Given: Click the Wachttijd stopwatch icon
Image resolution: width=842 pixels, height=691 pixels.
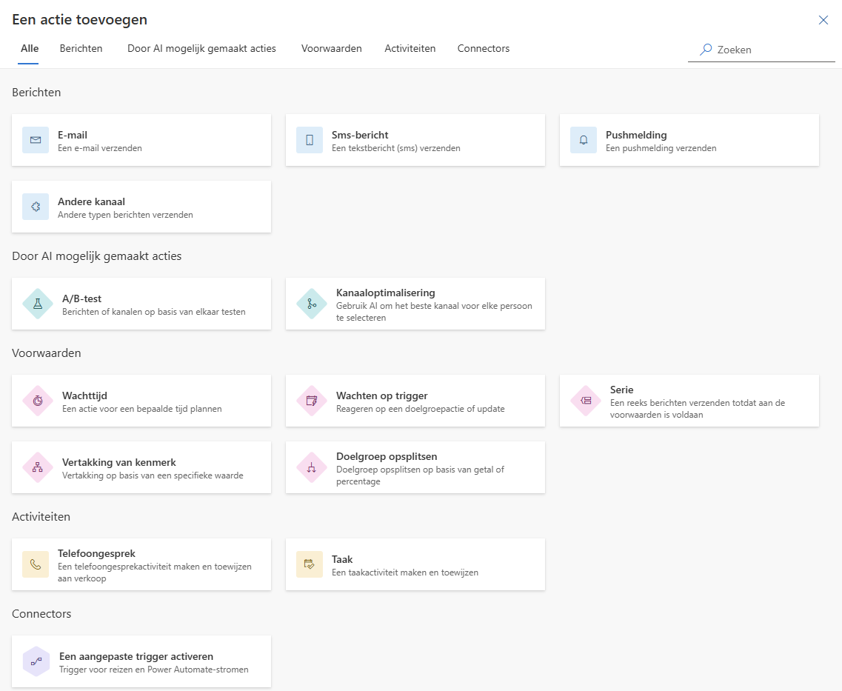Looking at the screenshot, I should pos(38,401).
